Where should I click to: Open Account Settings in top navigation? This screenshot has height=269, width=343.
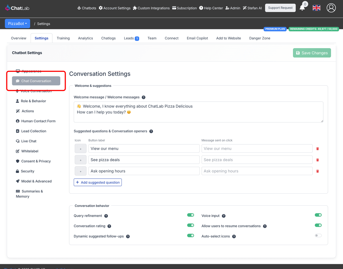point(115,8)
